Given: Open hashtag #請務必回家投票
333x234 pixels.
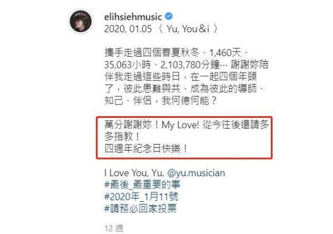Looking at the screenshot, I should (x=140, y=208).
